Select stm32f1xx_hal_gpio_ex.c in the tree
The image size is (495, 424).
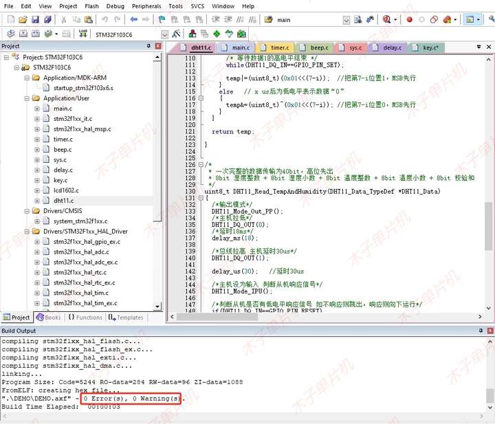(x=87, y=242)
